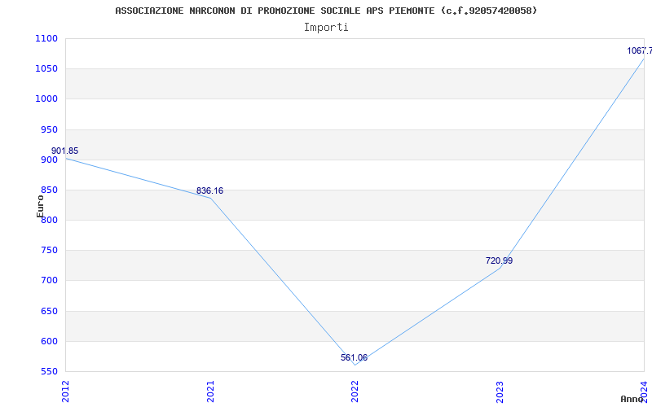Click the 900 y-axis value
This screenshot has width=652, height=407.
pos(49,160)
